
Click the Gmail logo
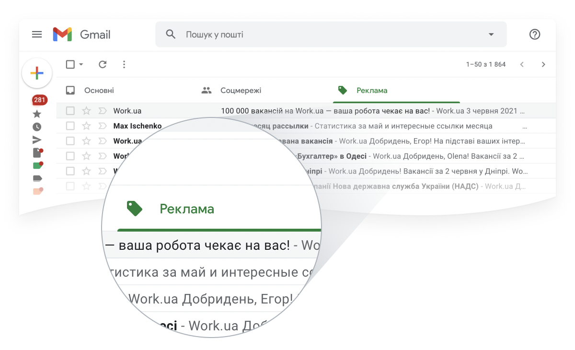(x=81, y=35)
